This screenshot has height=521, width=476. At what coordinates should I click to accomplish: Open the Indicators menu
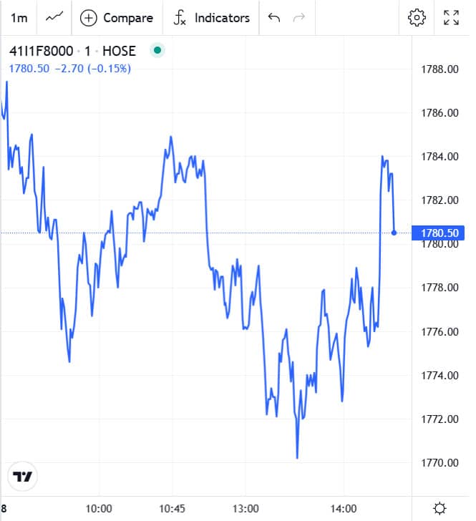[222, 18]
